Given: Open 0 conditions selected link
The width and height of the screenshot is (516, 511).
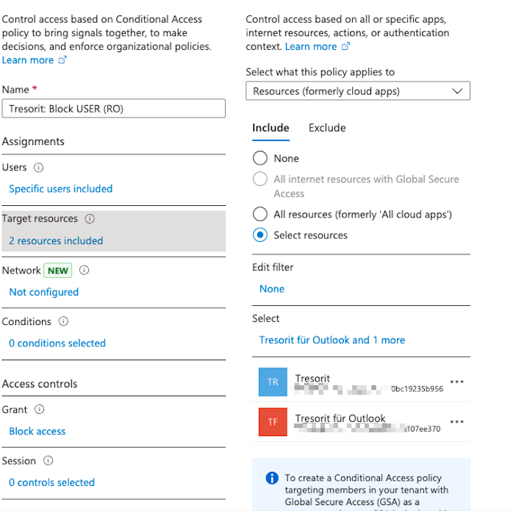Looking at the screenshot, I should [x=57, y=343].
